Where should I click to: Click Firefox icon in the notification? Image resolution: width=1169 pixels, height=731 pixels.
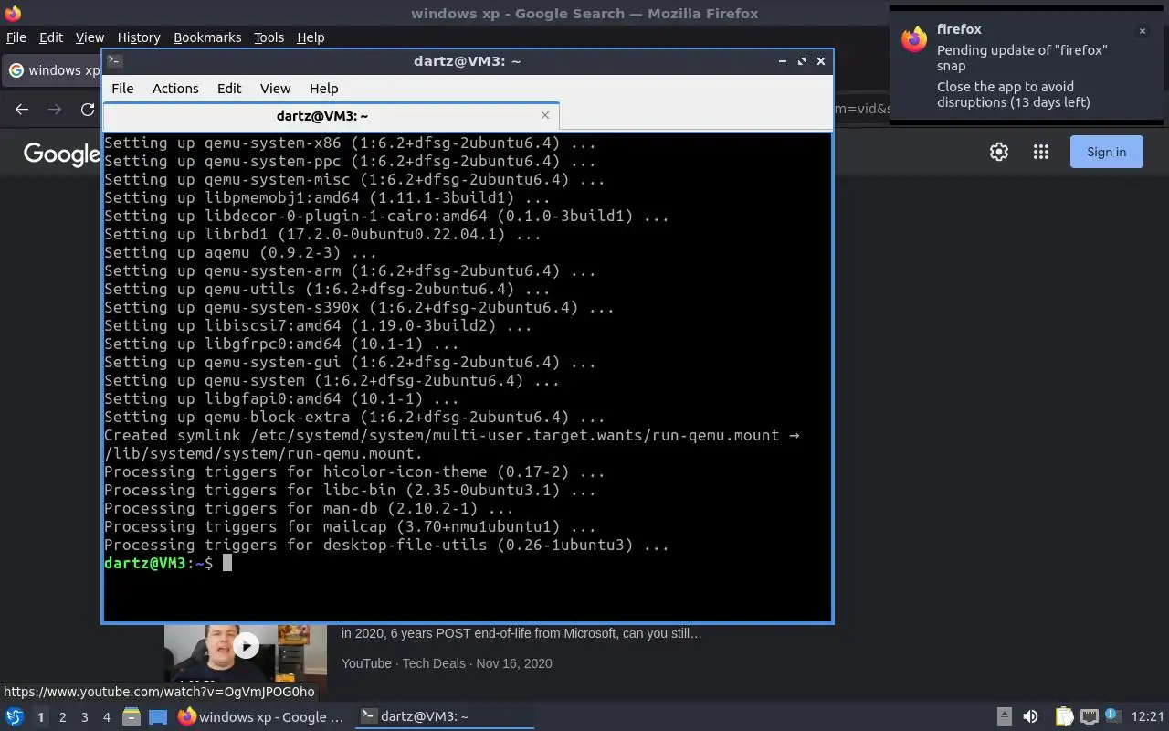(914, 39)
